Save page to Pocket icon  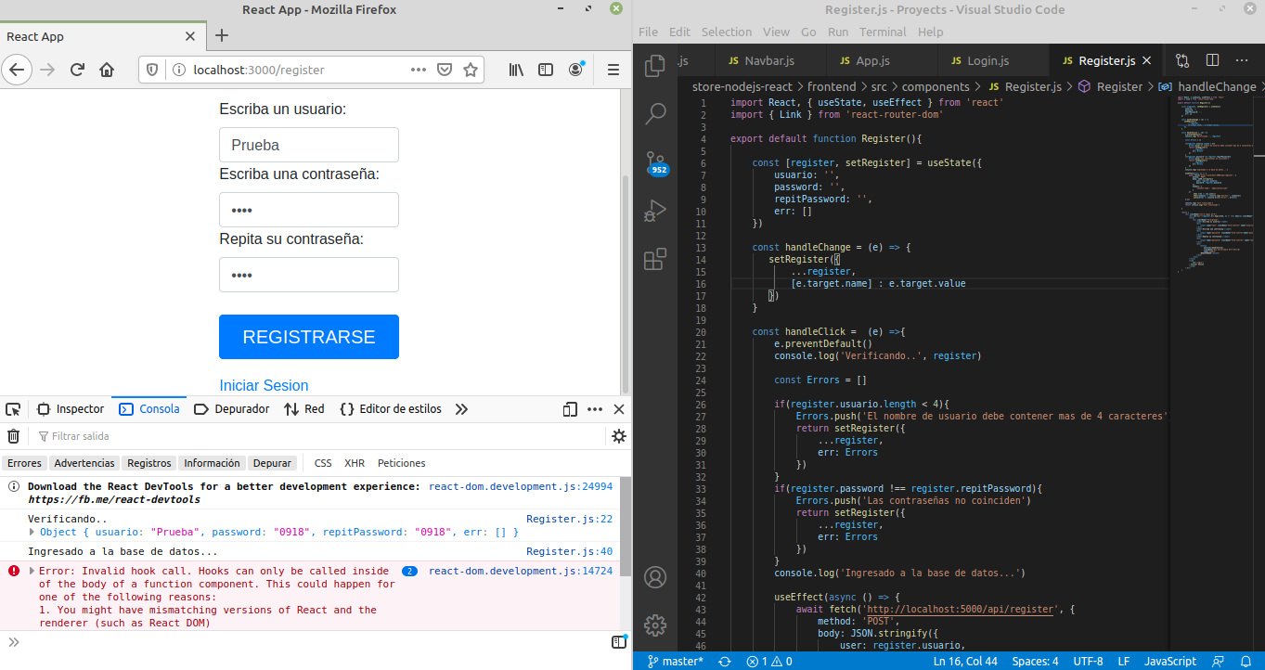tap(445, 70)
